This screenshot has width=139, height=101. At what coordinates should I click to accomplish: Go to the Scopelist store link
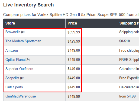tap(12, 78)
